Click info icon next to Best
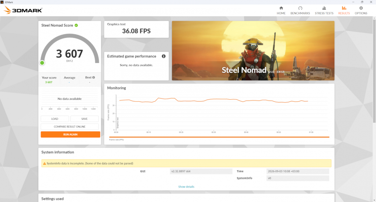376x202 pixels. point(94,77)
